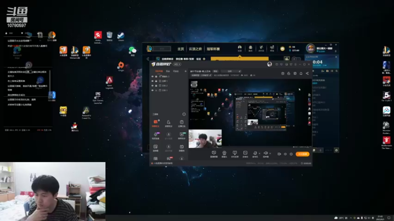Click the first red toolbox tool
394x221 pixels.
(156, 123)
